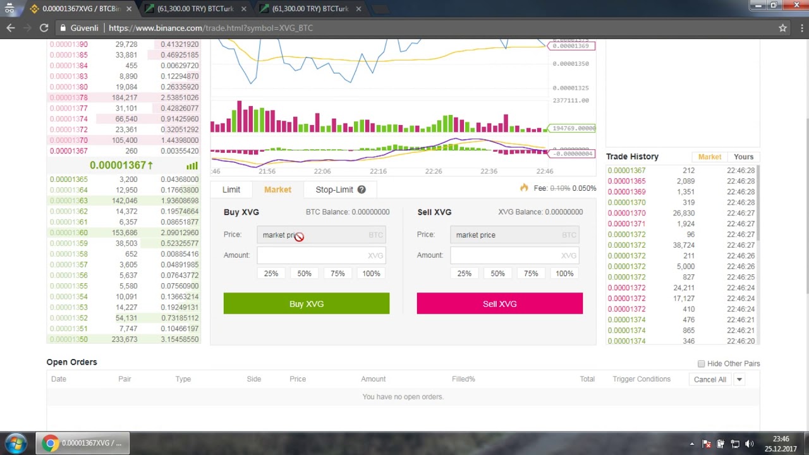Image resolution: width=809 pixels, height=455 pixels.
Task: Click the green order book depth bars icon
Action: point(192,166)
